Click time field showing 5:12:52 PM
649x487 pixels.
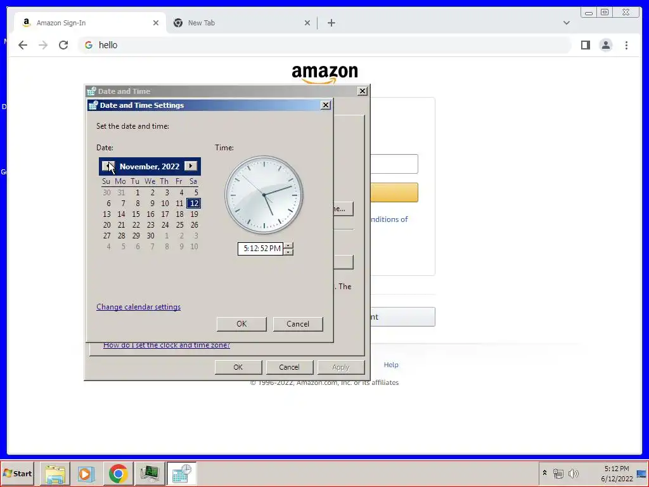point(260,249)
